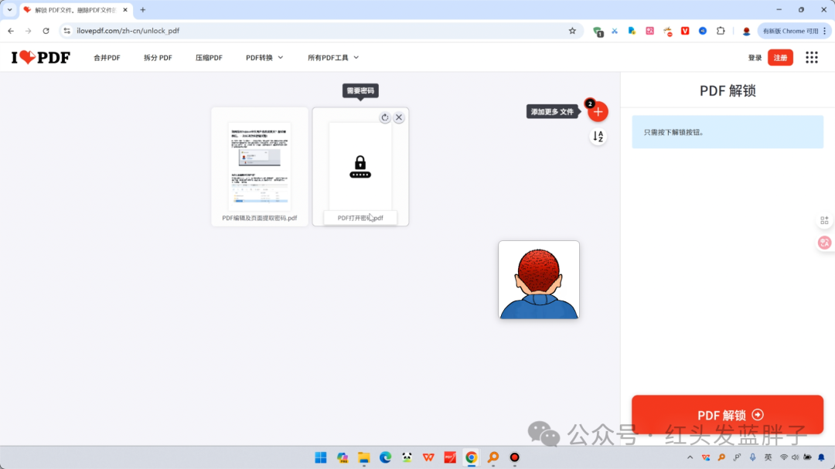Expand the PDF转换 dropdown menu
The height and width of the screenshot is (469, 835).
pyautogui.click(x=264, y=58)
